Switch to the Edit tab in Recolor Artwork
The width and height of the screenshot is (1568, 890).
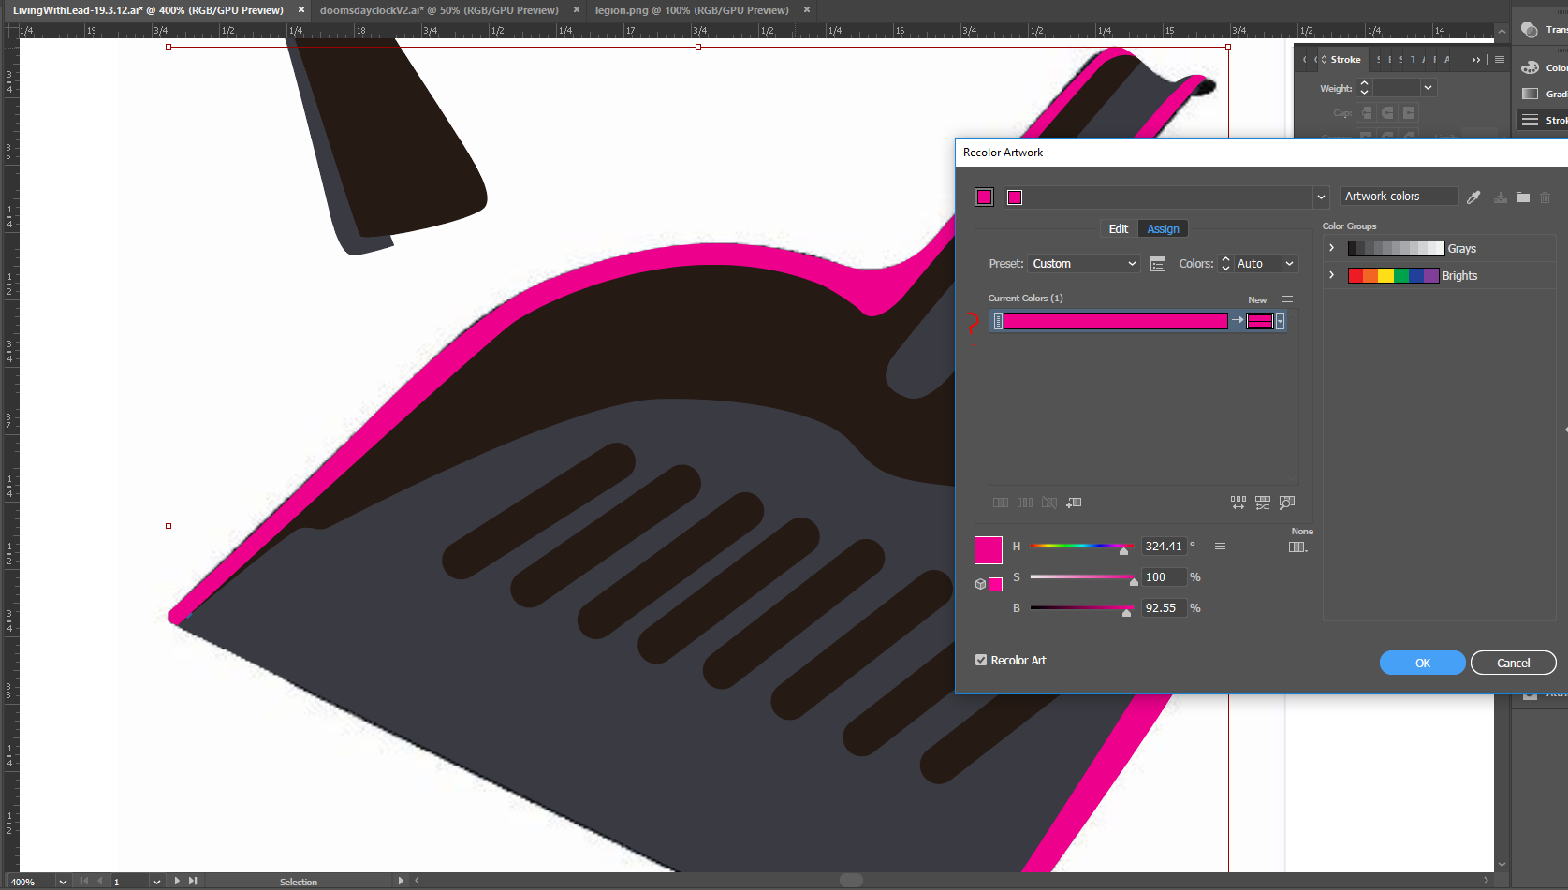coord(1118,228)
